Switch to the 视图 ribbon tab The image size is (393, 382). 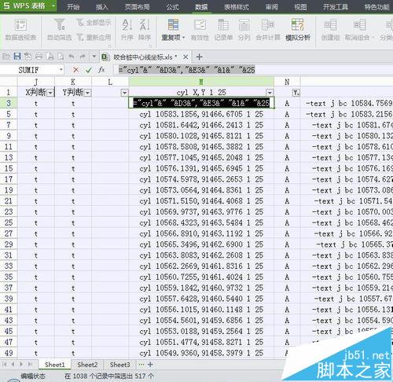point(300,7)
